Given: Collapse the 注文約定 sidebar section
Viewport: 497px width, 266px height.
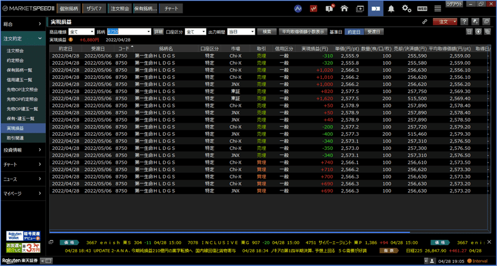Looking at the screenshot, I should pos(22,38).
